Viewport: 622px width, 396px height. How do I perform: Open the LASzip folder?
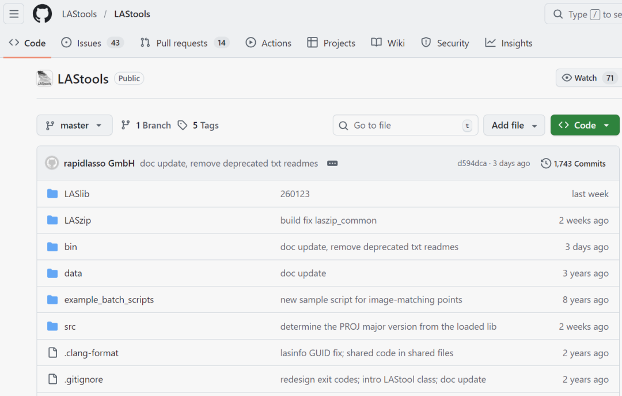click(x=78, y=220)
